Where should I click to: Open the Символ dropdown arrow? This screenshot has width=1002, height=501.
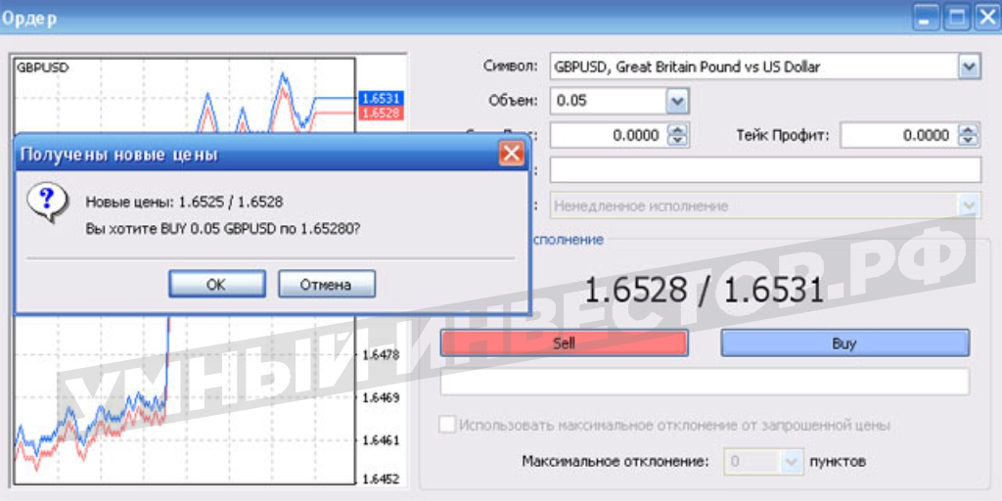tap(970, 67)
